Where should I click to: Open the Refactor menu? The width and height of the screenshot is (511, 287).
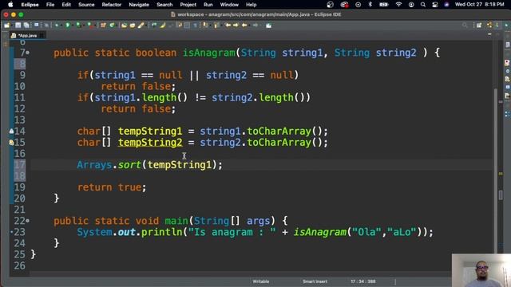(x=112, y=5)
